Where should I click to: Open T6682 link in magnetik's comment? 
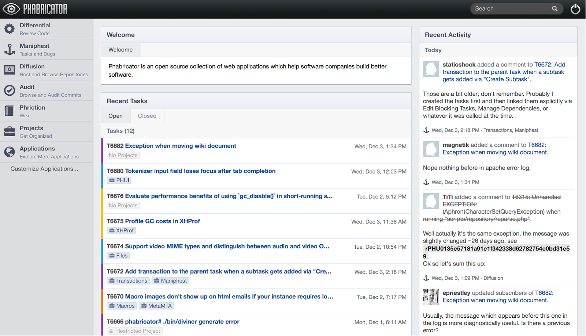click(x=495, y=149)
